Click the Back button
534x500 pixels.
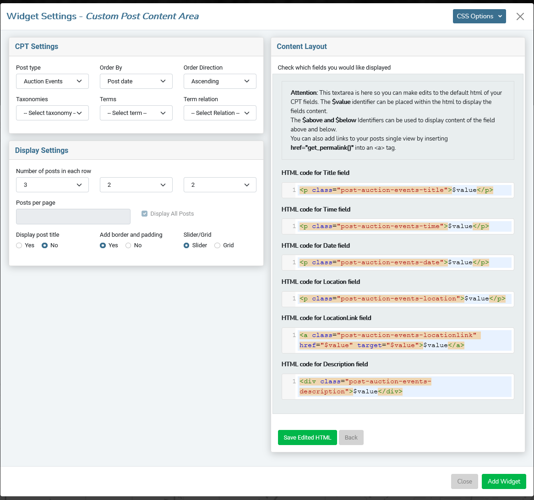351,438
